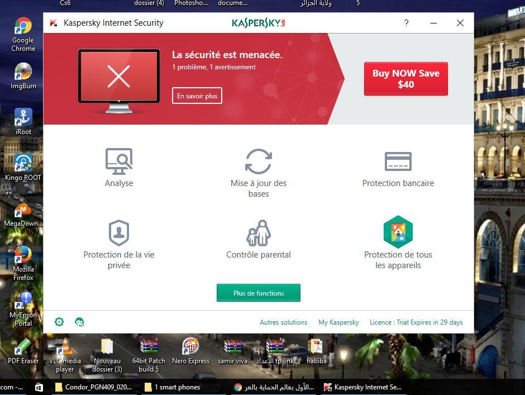The height and width of the screenshot is (395, 525).
Task: Open Contrôle parental icon
Action: [x=259, y=233]
